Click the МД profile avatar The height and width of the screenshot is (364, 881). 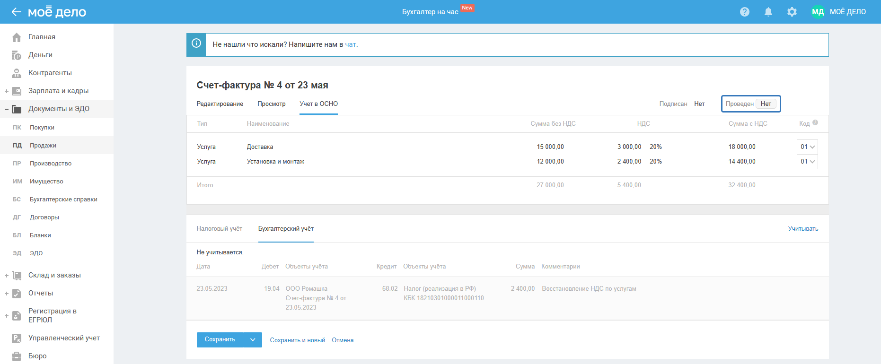(818, 12)
